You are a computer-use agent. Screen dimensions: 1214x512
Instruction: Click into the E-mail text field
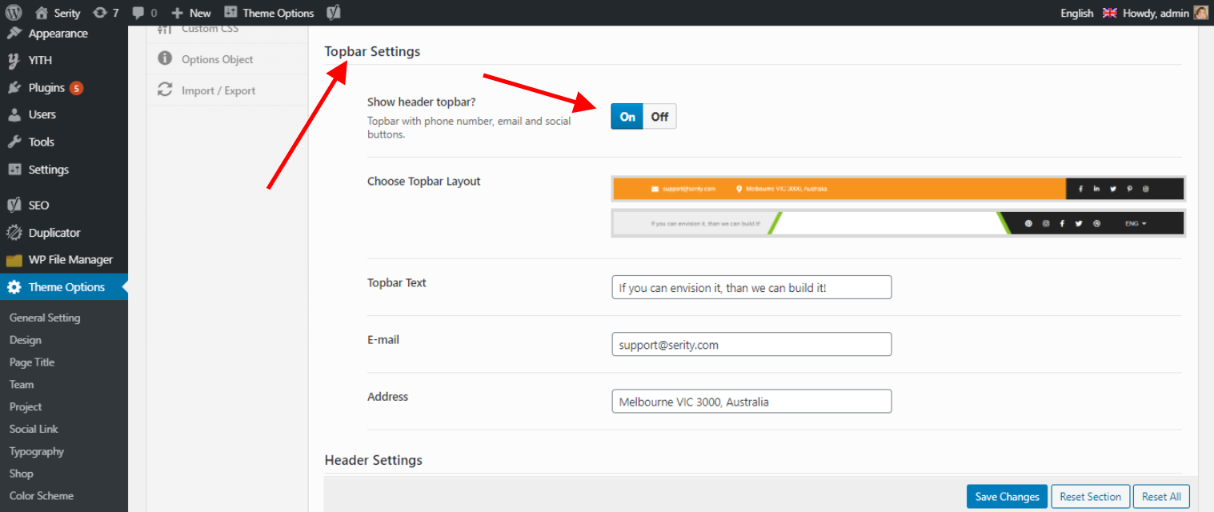[751, 345]
